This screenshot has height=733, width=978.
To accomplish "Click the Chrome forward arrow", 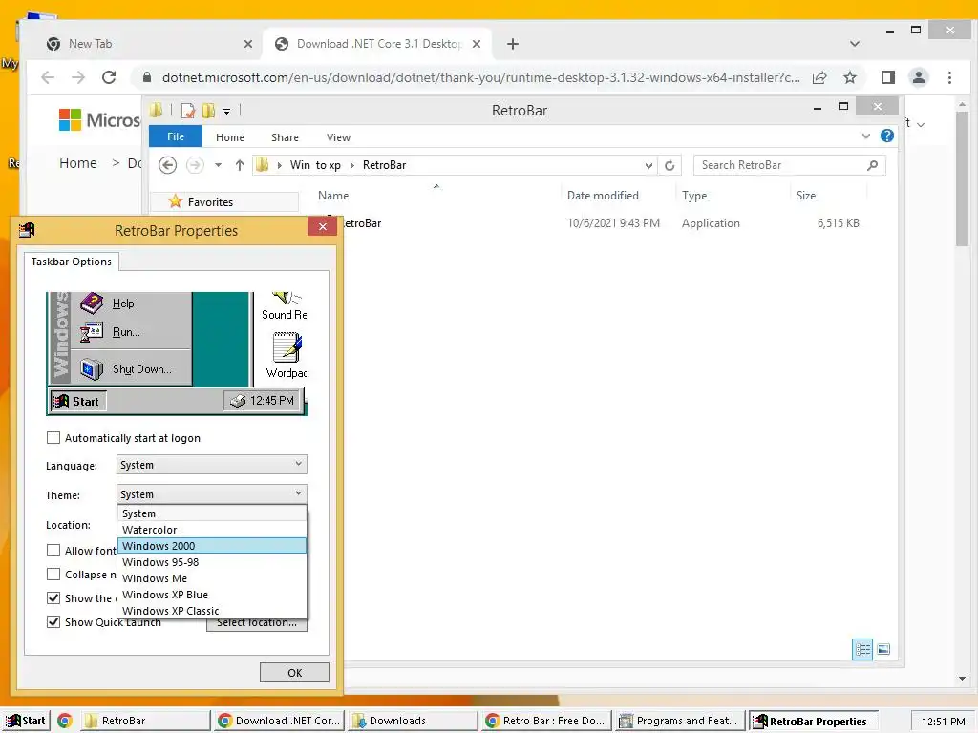I will coord(78,77).
